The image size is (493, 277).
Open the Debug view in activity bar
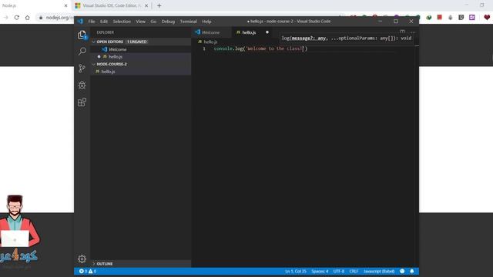point(82,85)
